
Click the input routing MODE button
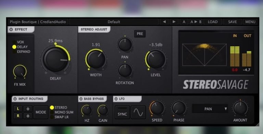click(x=41, y=112)
